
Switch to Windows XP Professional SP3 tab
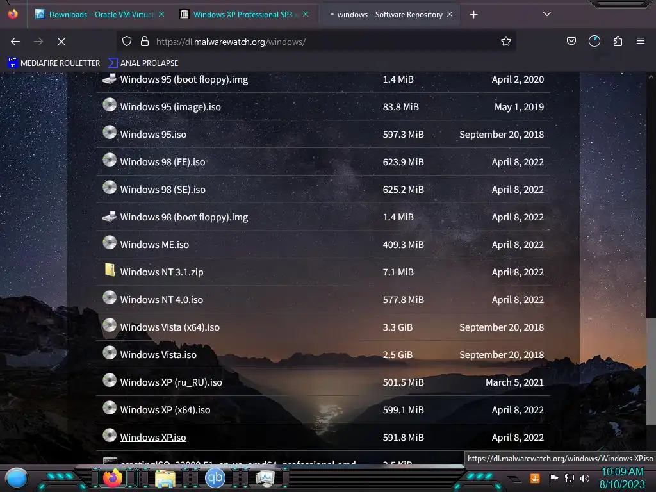pyautogui.click(x=243, y=15)
